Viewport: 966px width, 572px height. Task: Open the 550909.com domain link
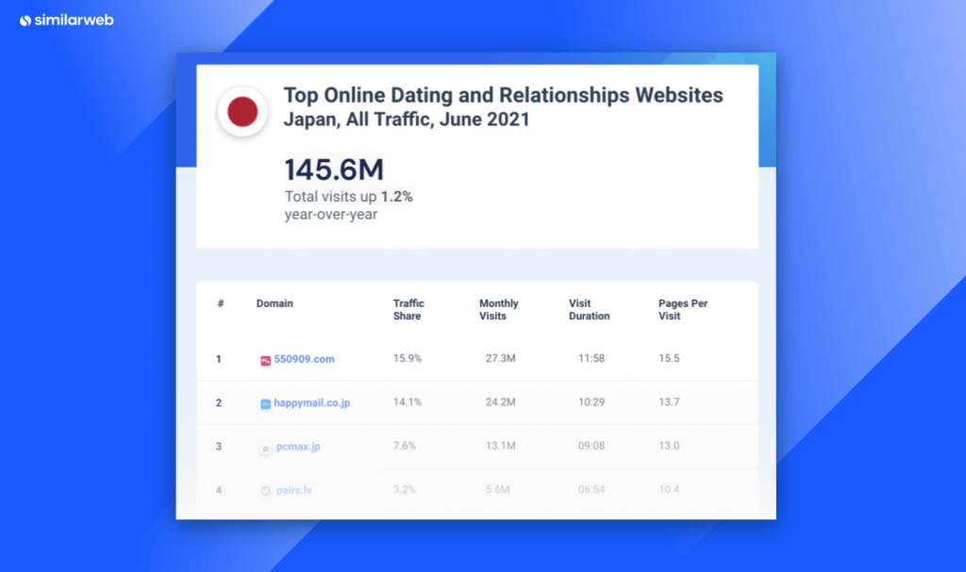click(304, 360)
